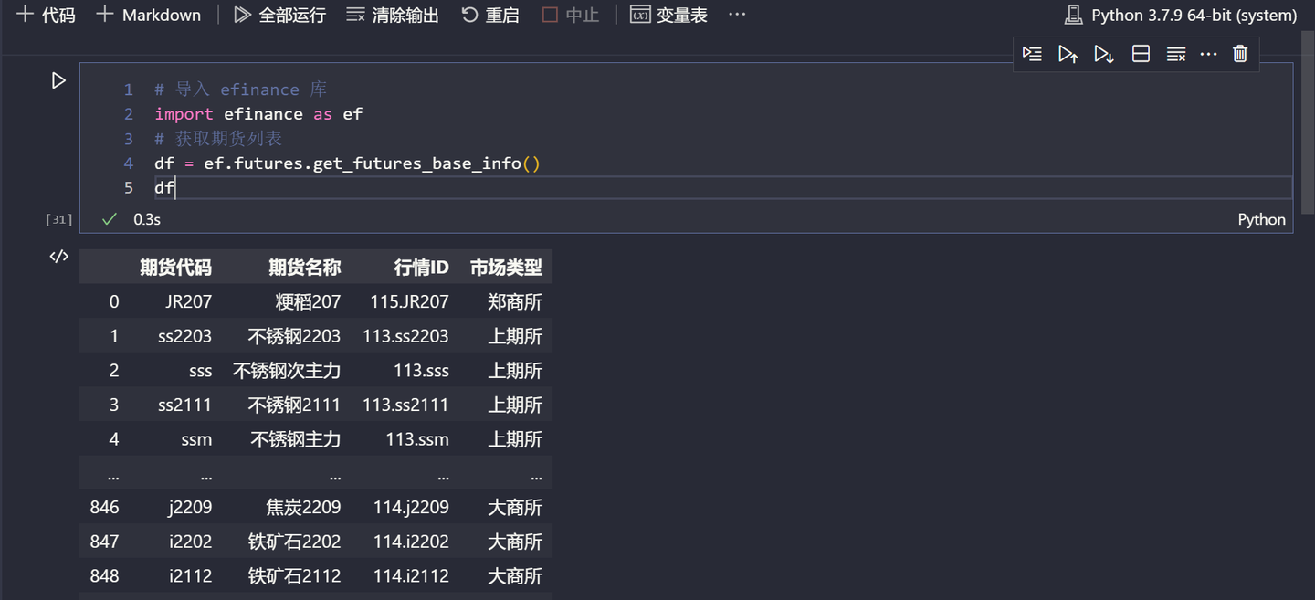Insert a Markdown cell
This screenshot has width=1315, height=600.
(147, 14)
